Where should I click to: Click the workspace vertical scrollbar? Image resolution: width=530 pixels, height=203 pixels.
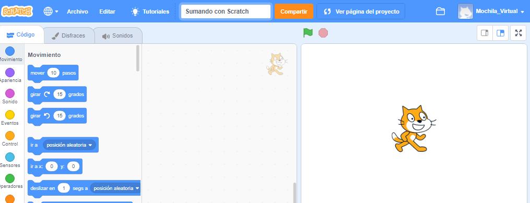[295, 193]
